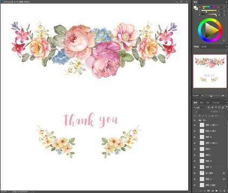Screen dimensions: 228x193
Task: Select the Color panel tab
Action: tap(195, 2)
